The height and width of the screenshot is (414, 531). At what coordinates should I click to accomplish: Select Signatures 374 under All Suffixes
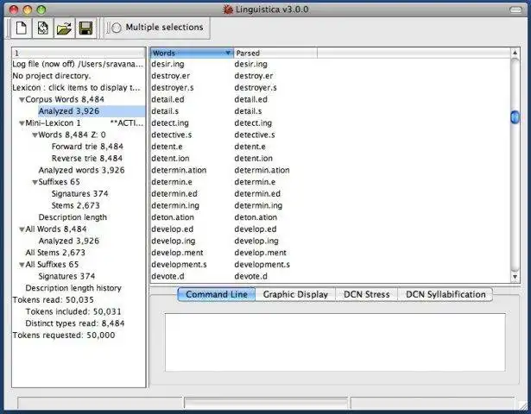pos(66,276)
